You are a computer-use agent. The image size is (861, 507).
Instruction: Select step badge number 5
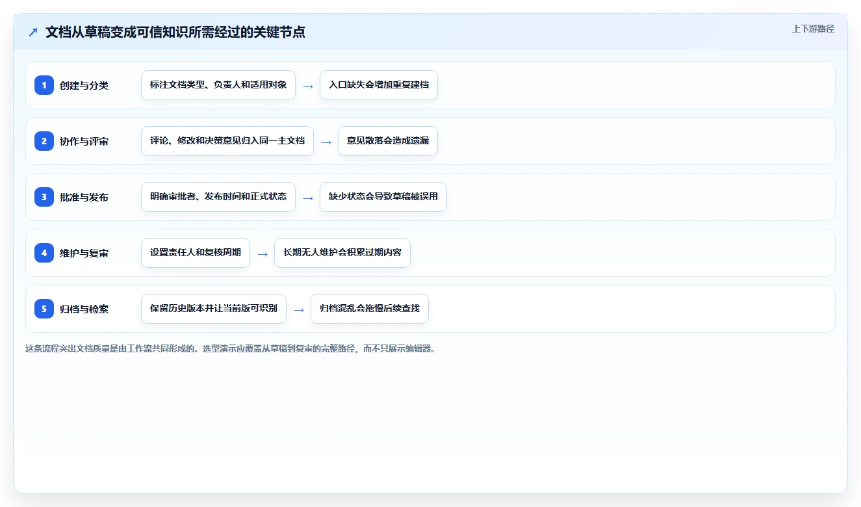pyautogui.click(x=44, y=309)
